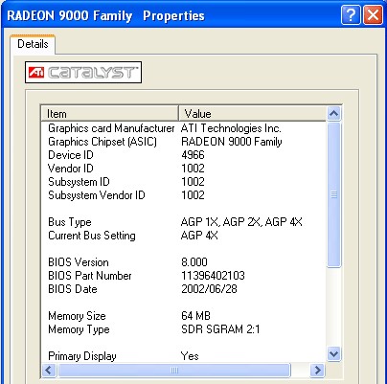Close the RADEON 9000 Family Properties dialog
This screenshot has width=387, height=384.
coord(373,15)
